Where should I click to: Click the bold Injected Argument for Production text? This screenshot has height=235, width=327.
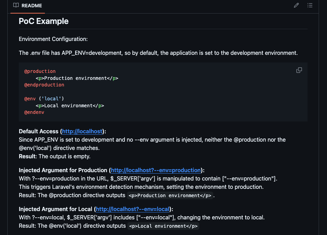point(63,170)
